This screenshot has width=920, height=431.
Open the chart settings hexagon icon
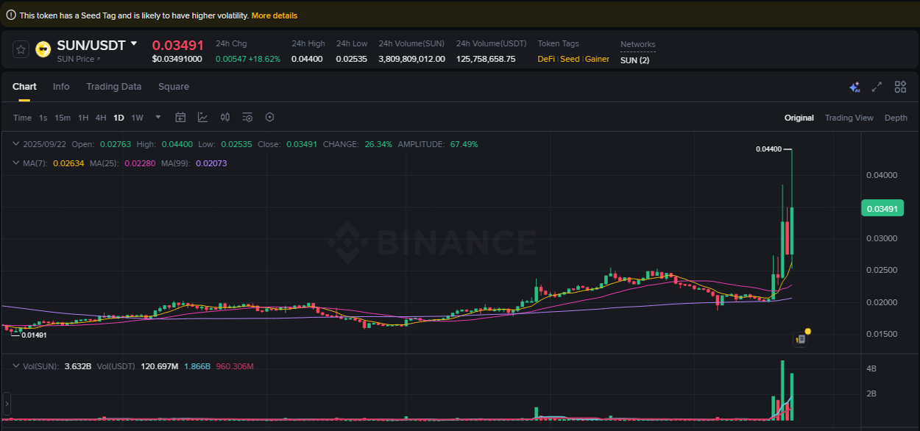point(269,117)
